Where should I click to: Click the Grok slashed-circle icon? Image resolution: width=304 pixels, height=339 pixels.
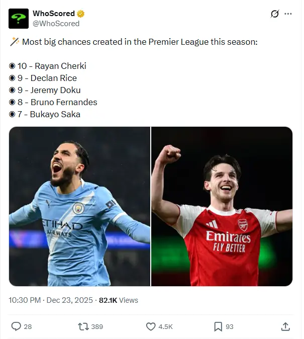274,14
